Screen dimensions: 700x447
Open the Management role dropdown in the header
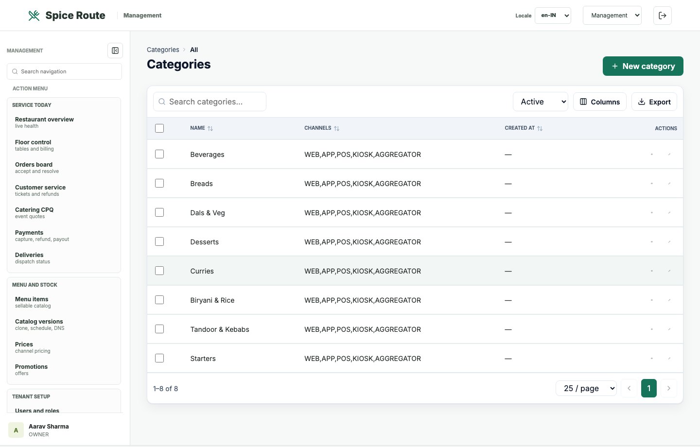point(612,16)
